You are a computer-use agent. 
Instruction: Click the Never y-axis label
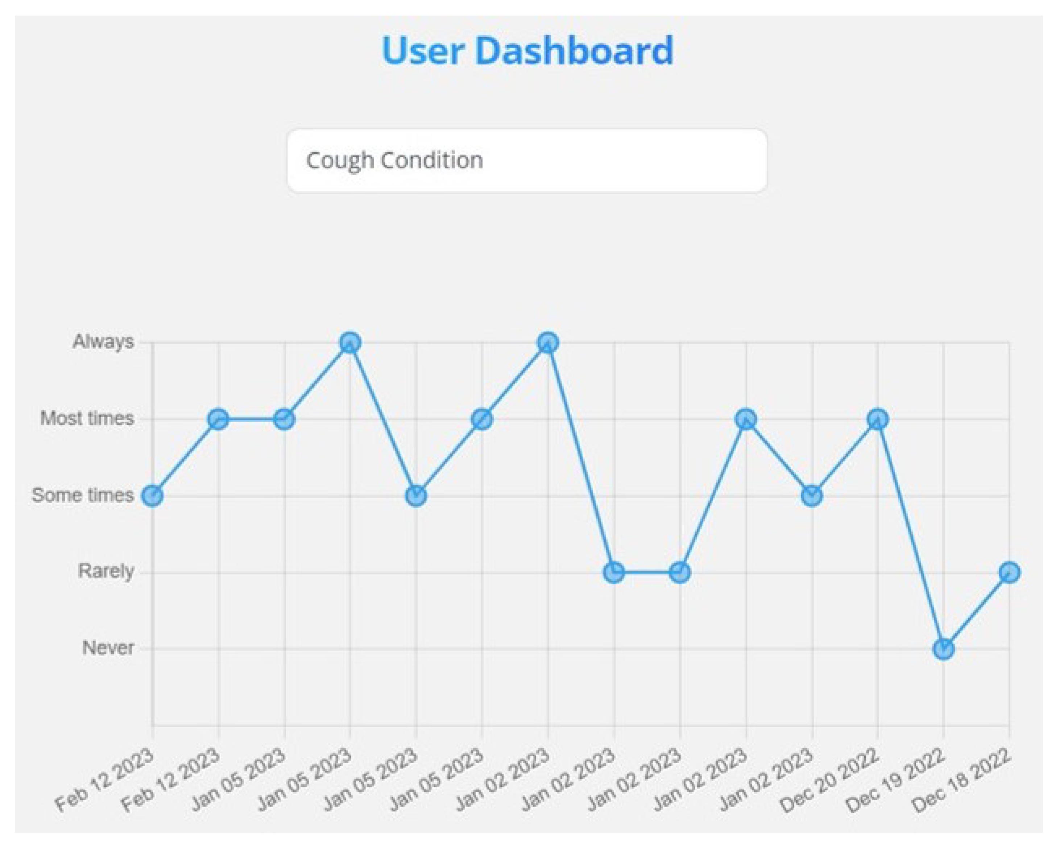coord(108,648)
